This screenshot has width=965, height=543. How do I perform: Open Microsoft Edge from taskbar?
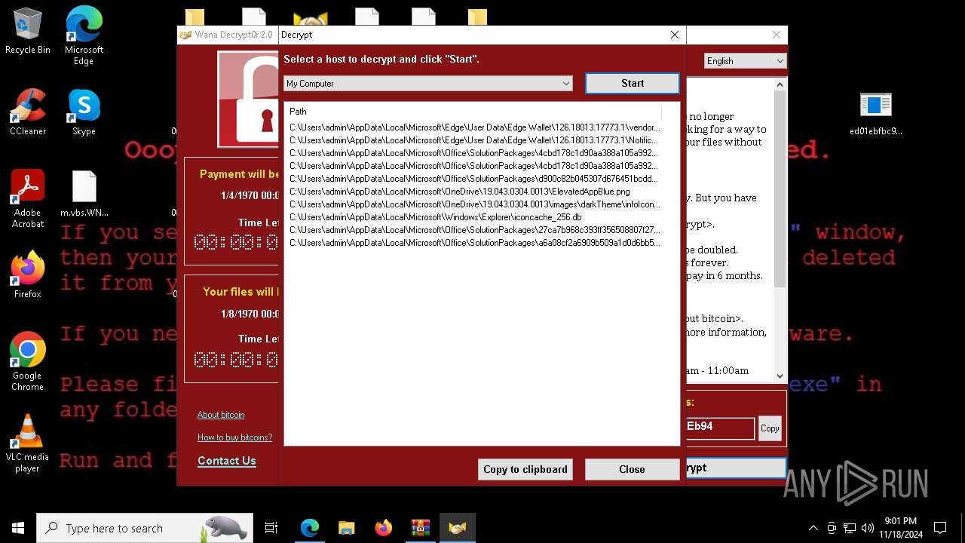click(x=310, y=528)
